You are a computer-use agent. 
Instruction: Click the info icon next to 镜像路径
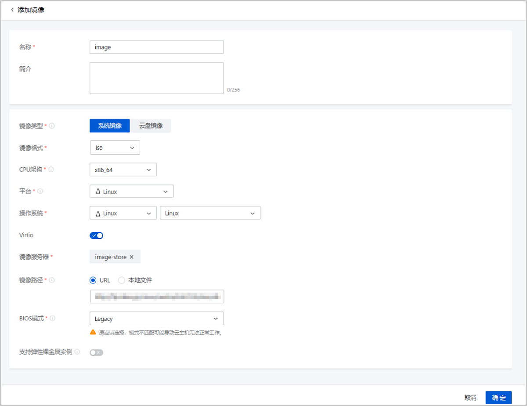(x=52, y=280)
